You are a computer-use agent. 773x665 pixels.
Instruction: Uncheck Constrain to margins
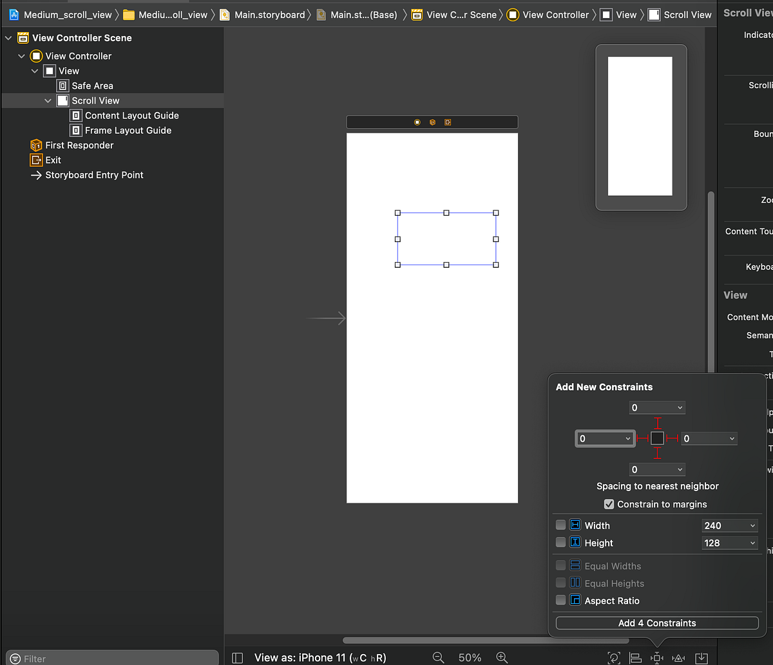[x=608, y=504]
